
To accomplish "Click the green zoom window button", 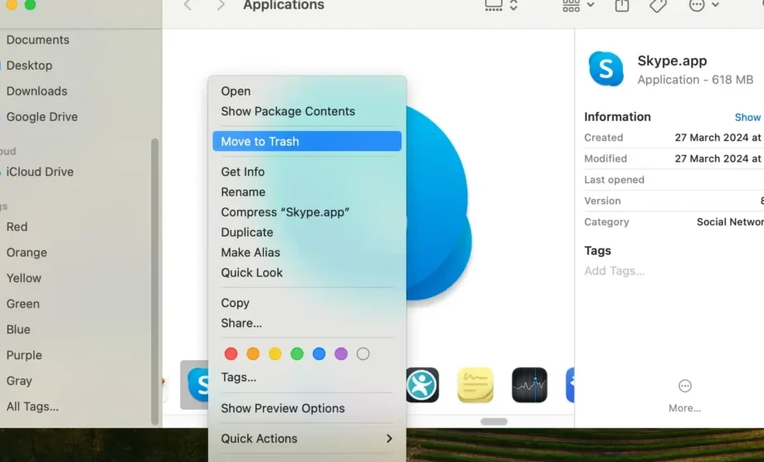I will tap(30, 5).
